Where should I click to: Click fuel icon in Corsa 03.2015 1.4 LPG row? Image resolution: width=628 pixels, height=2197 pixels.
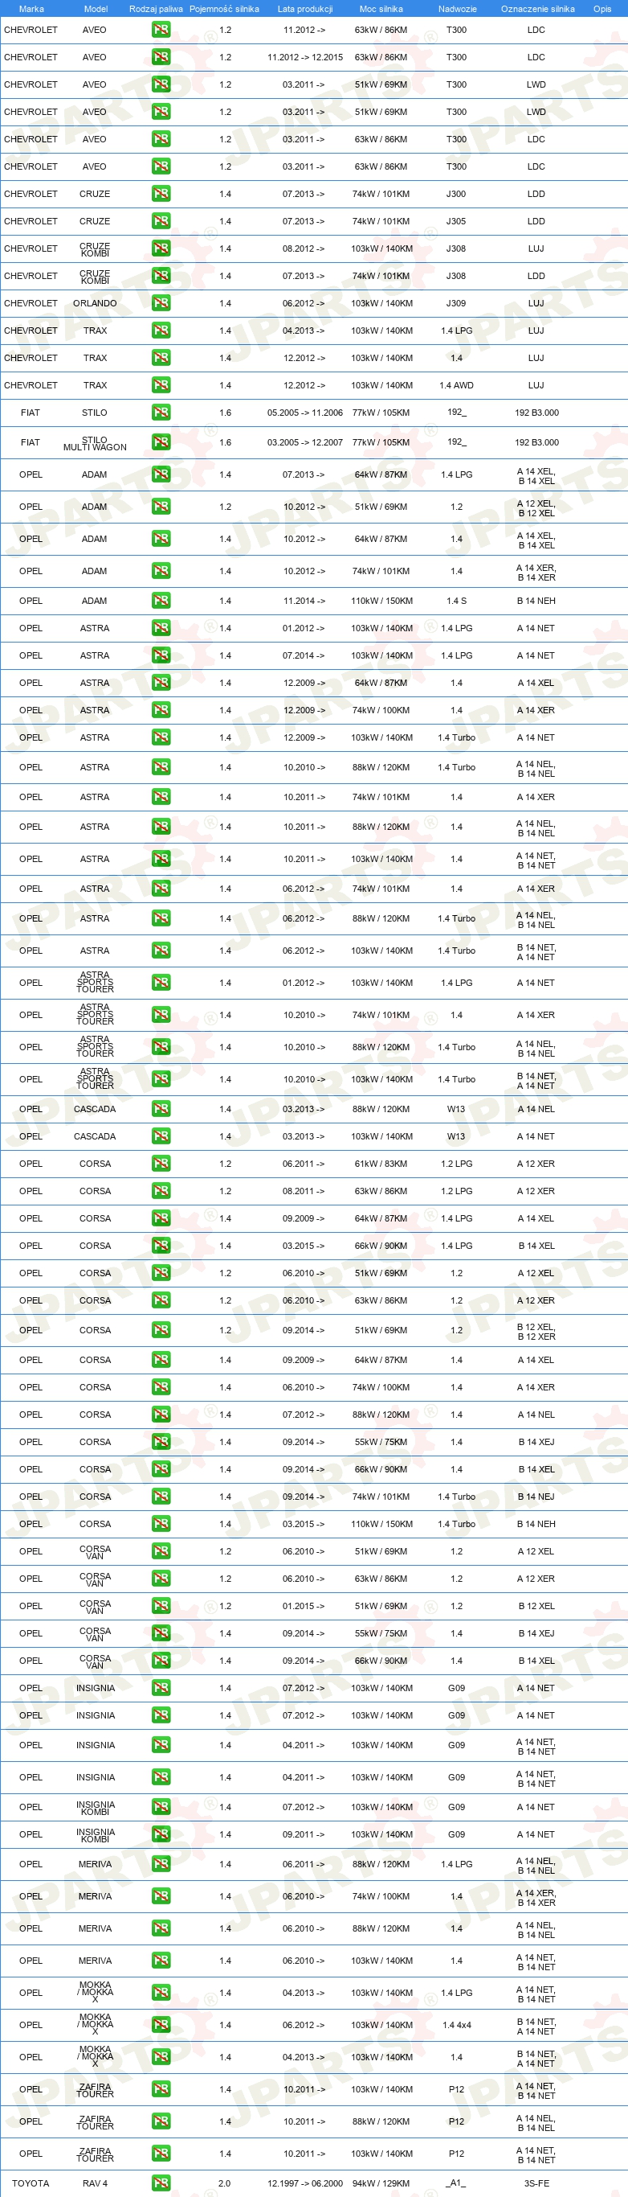coord(161,1245)
